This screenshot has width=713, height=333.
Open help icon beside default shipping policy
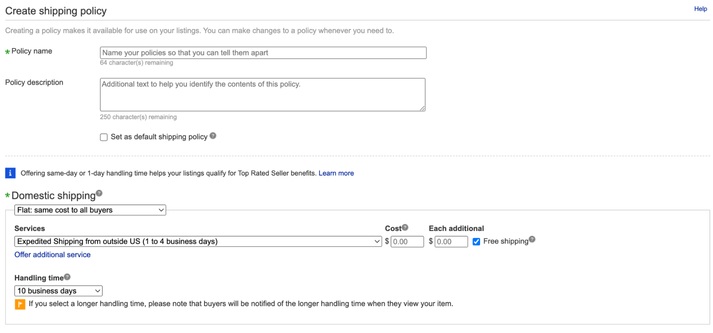tap(213, 136)
